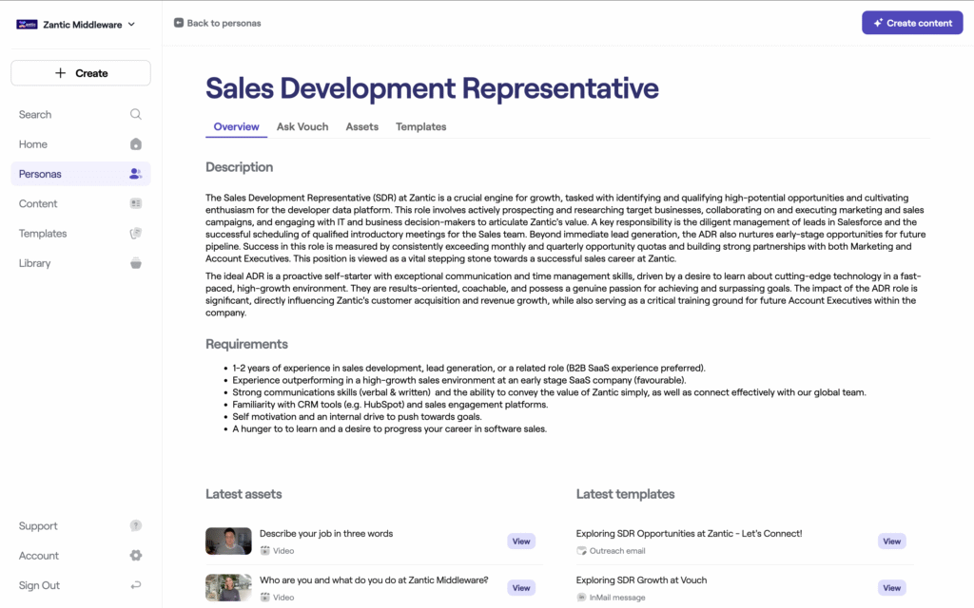View Exploring SDR Growth at Vouch template

891,587
